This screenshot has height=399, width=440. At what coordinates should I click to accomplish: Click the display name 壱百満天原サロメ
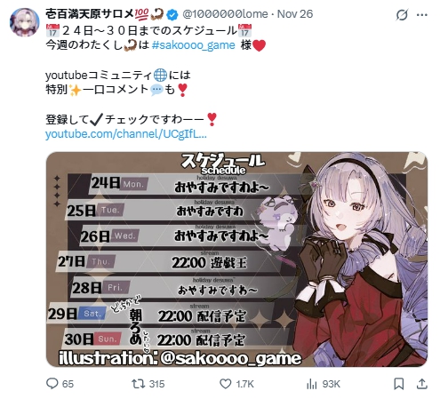point(90,14)
